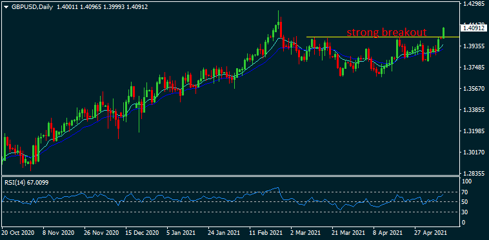Image resolution: width=489 pixels, height=240 pixels.
Task: Click the highlighted current price tag 1.40912
Action: (474, 28)
